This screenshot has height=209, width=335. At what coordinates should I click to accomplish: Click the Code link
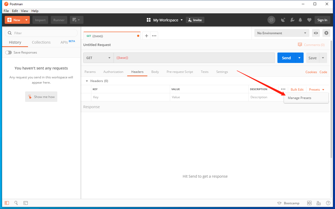click(x=323, y=72)
